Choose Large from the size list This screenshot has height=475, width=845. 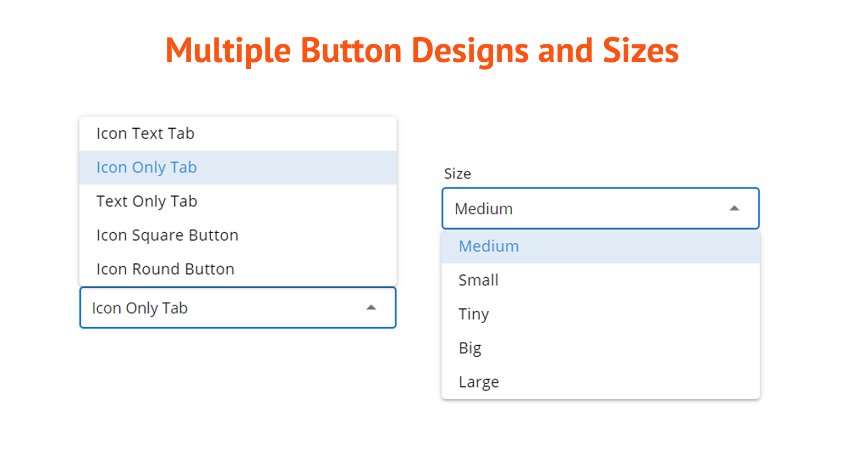(478, 382)
